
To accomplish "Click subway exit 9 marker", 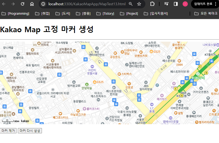I will 182,96.
